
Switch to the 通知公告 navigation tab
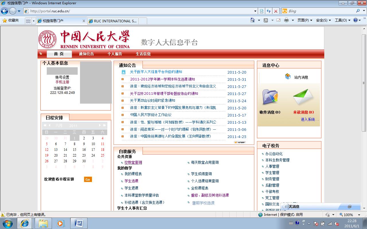tap(86, 54)
